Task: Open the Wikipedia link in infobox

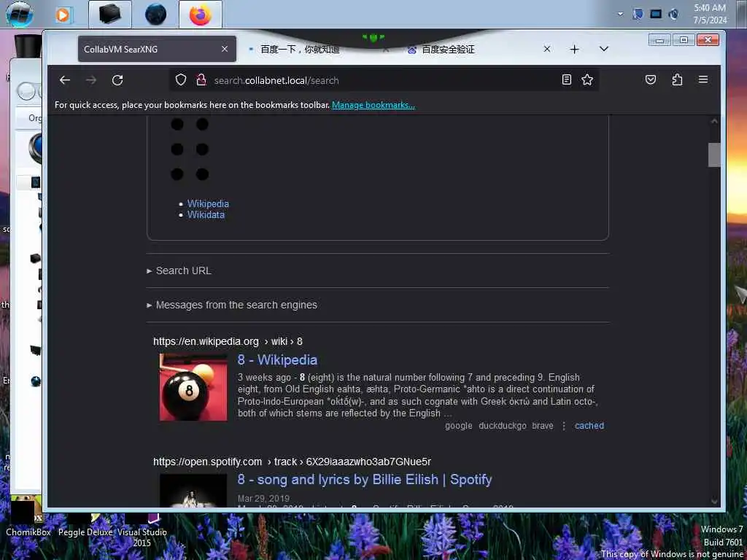Action: [208, 203]
